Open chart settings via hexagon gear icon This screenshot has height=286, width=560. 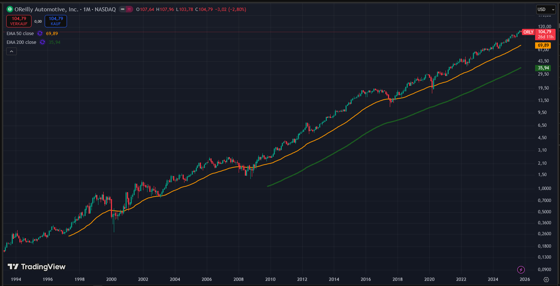pos(546,279)
